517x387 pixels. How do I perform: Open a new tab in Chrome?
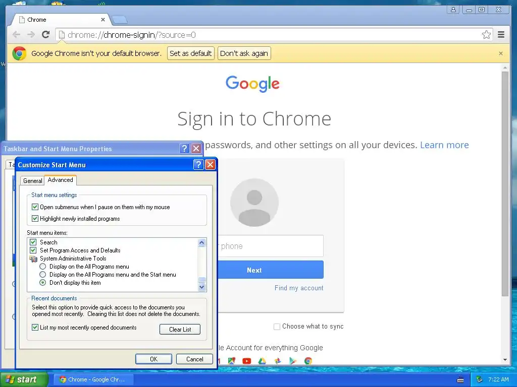click(119, 20)
